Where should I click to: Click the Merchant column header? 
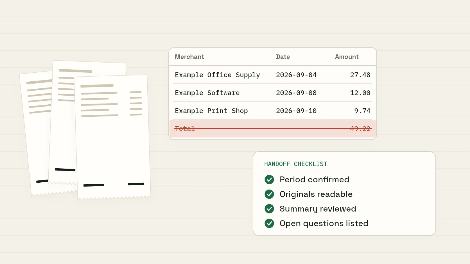coord(189,57)
